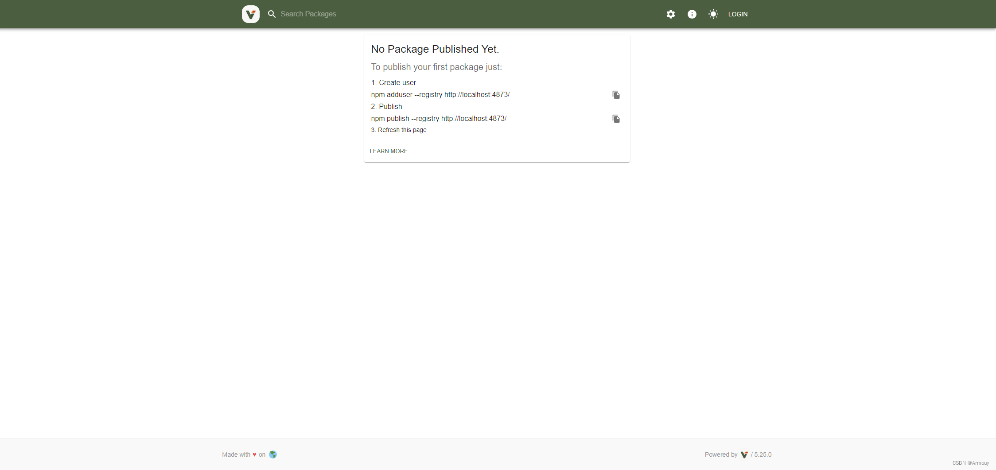996x470 pixels.
Task: Click the '2. Publish' step text
Action: (x=386, y=107)
